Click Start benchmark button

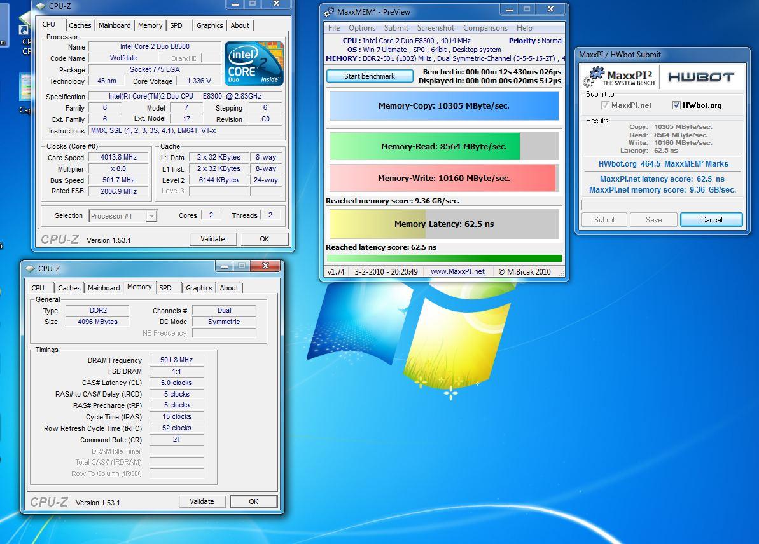[370, 76]
